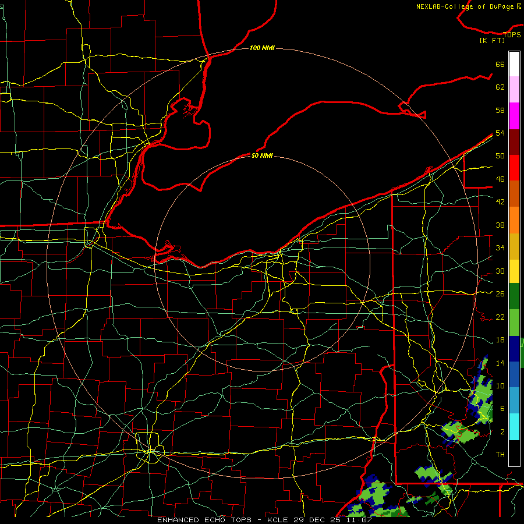Image resolution: width=524 pixels, height=524 pixels.
Task: Click the "46" legend value
Action: pyautogui.click(x=500, y=179)
